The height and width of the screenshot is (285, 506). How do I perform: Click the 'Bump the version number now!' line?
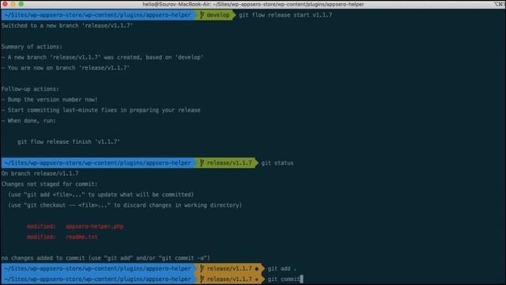click(49, 100)
